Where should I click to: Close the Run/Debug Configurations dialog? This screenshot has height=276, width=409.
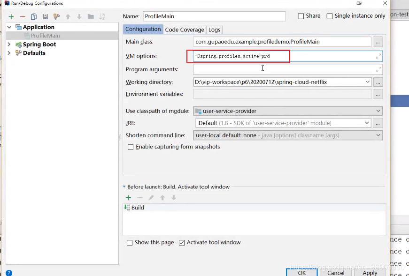(385, 3)
